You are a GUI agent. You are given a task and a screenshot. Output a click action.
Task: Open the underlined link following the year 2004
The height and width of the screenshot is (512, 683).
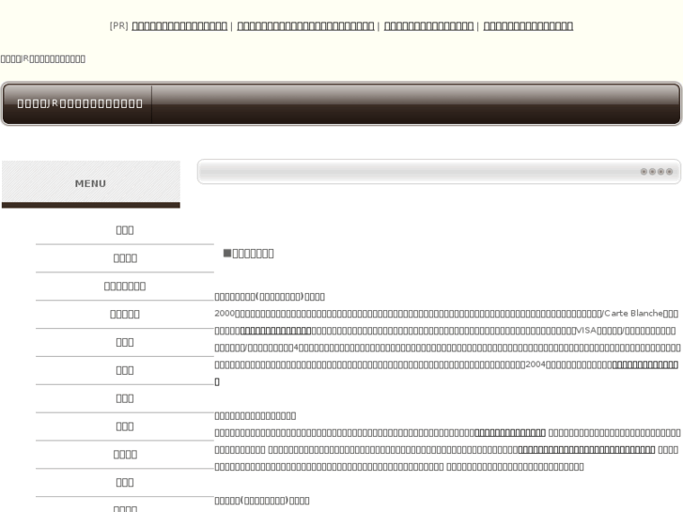[x=645, y=365]
